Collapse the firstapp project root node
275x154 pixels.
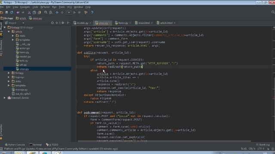click(x=5, y=27)
